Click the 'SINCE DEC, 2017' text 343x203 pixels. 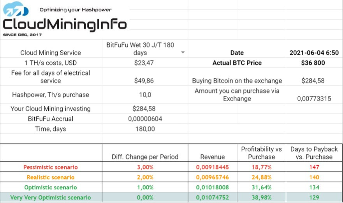pyautogui.click(x=22, y=35)
